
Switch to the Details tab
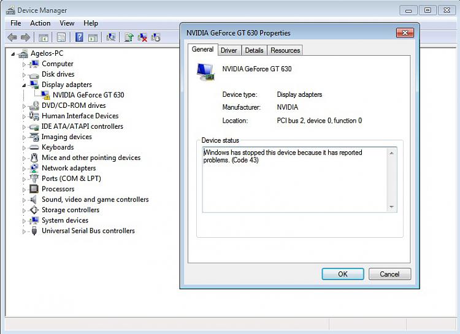[254, 50]
